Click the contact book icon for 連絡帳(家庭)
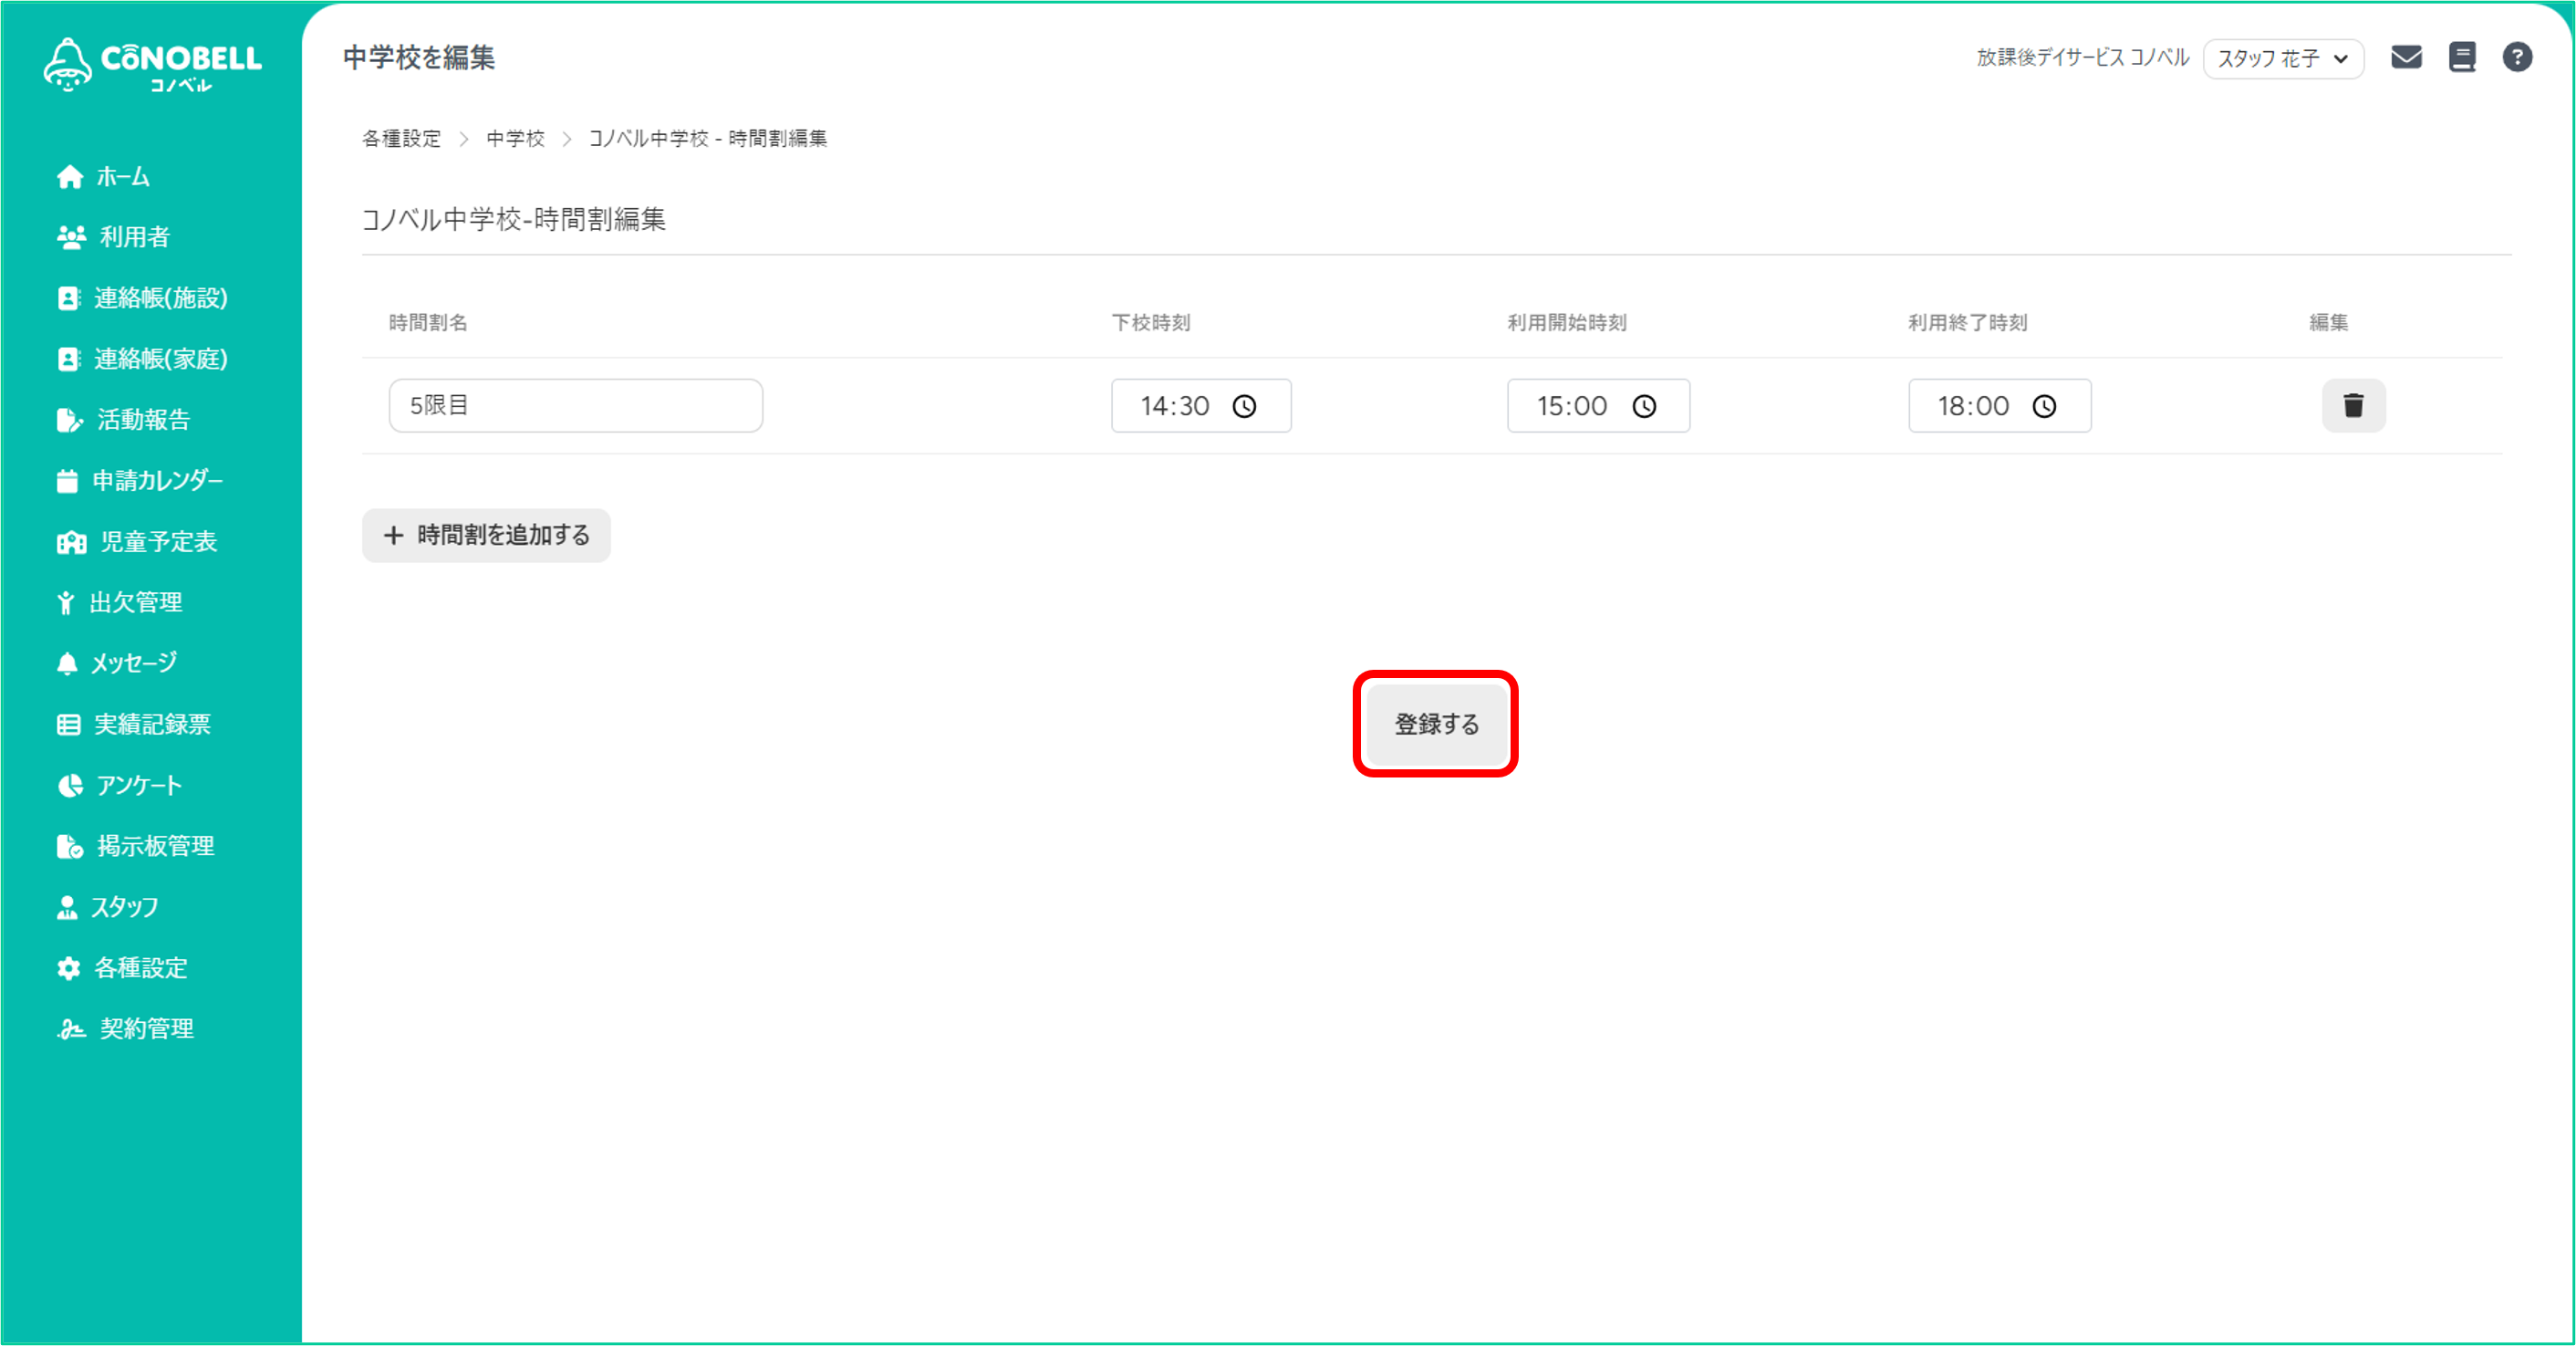 pyautogui.click(x=68, y=360)
